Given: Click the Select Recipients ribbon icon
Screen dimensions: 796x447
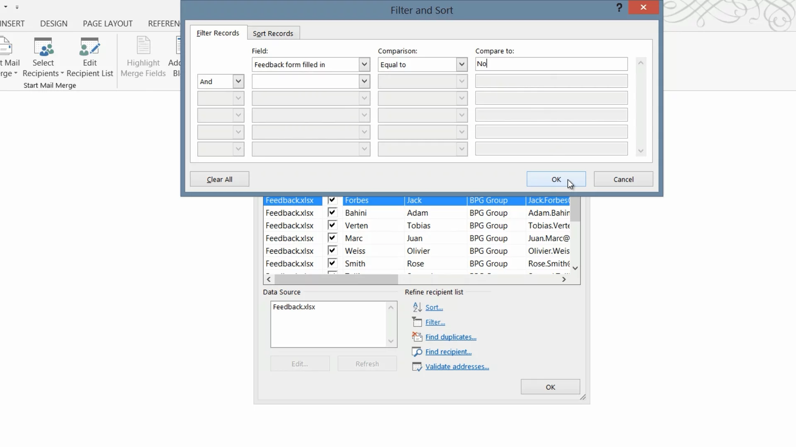Looking at the screenshot, I should click(43, 47).
